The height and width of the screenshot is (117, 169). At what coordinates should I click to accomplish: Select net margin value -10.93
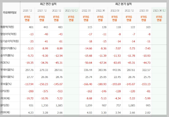click(x=146, y=56)
